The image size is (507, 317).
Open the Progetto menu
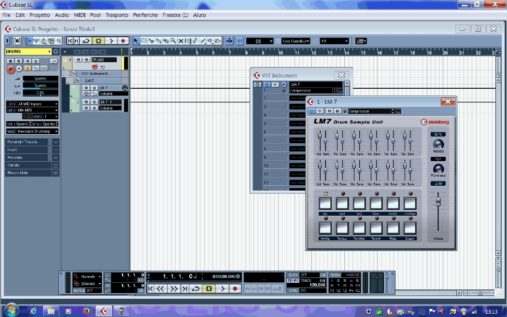[40, 15]
